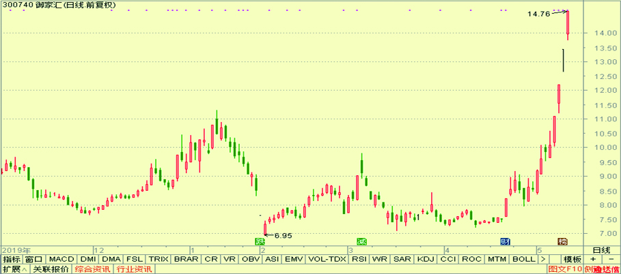Select the EMV indicator tab
The image size is (621, 274).
pyautogui.click(x=294, y=260)
